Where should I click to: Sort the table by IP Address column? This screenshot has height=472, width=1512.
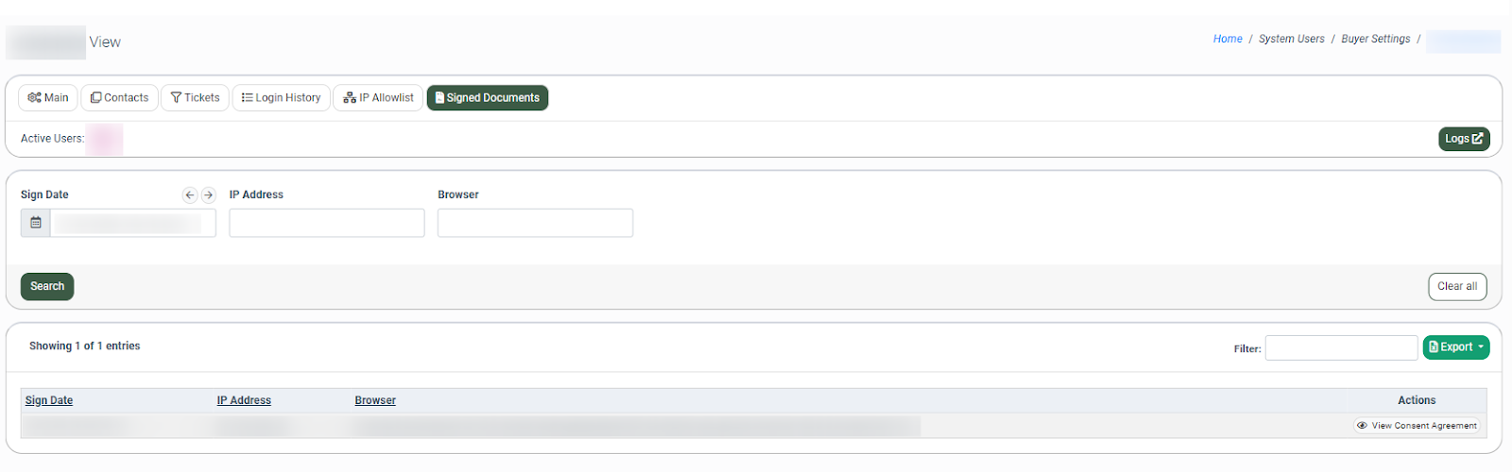pos(244,401)
